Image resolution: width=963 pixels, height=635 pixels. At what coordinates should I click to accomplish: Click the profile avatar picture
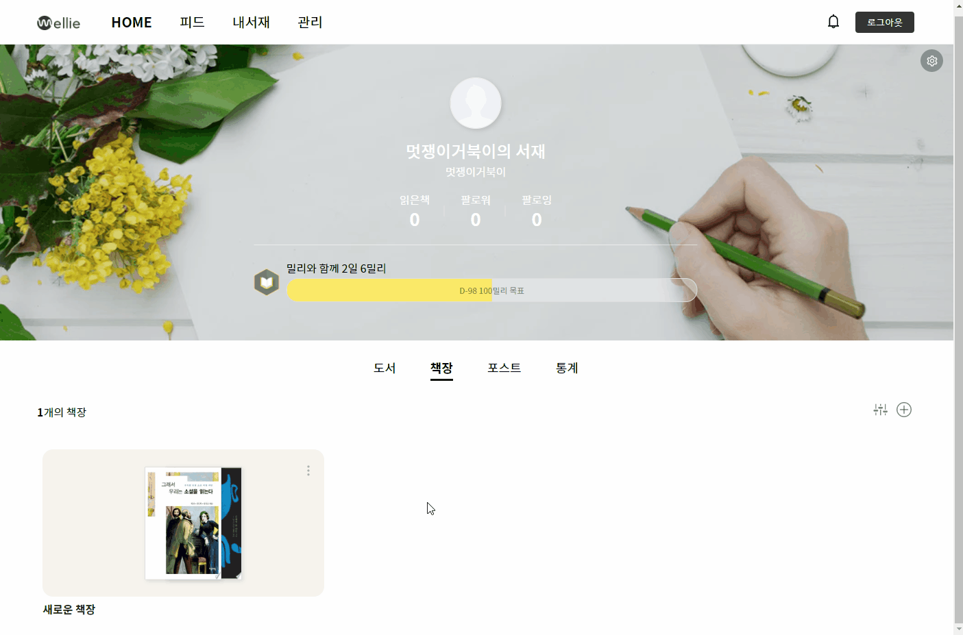tap(476, 103)
